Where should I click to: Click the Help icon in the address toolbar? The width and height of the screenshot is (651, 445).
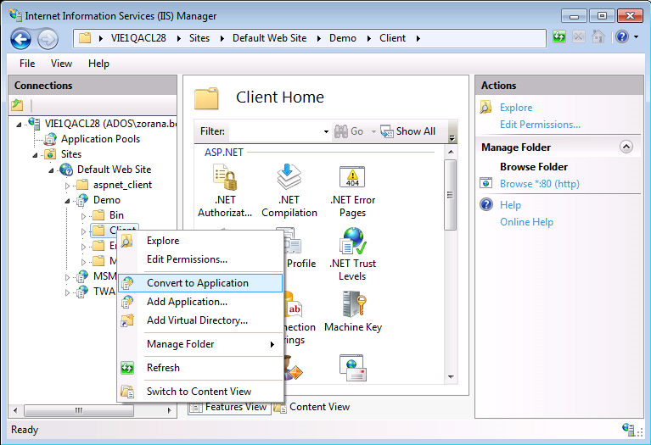click(621, 37)
